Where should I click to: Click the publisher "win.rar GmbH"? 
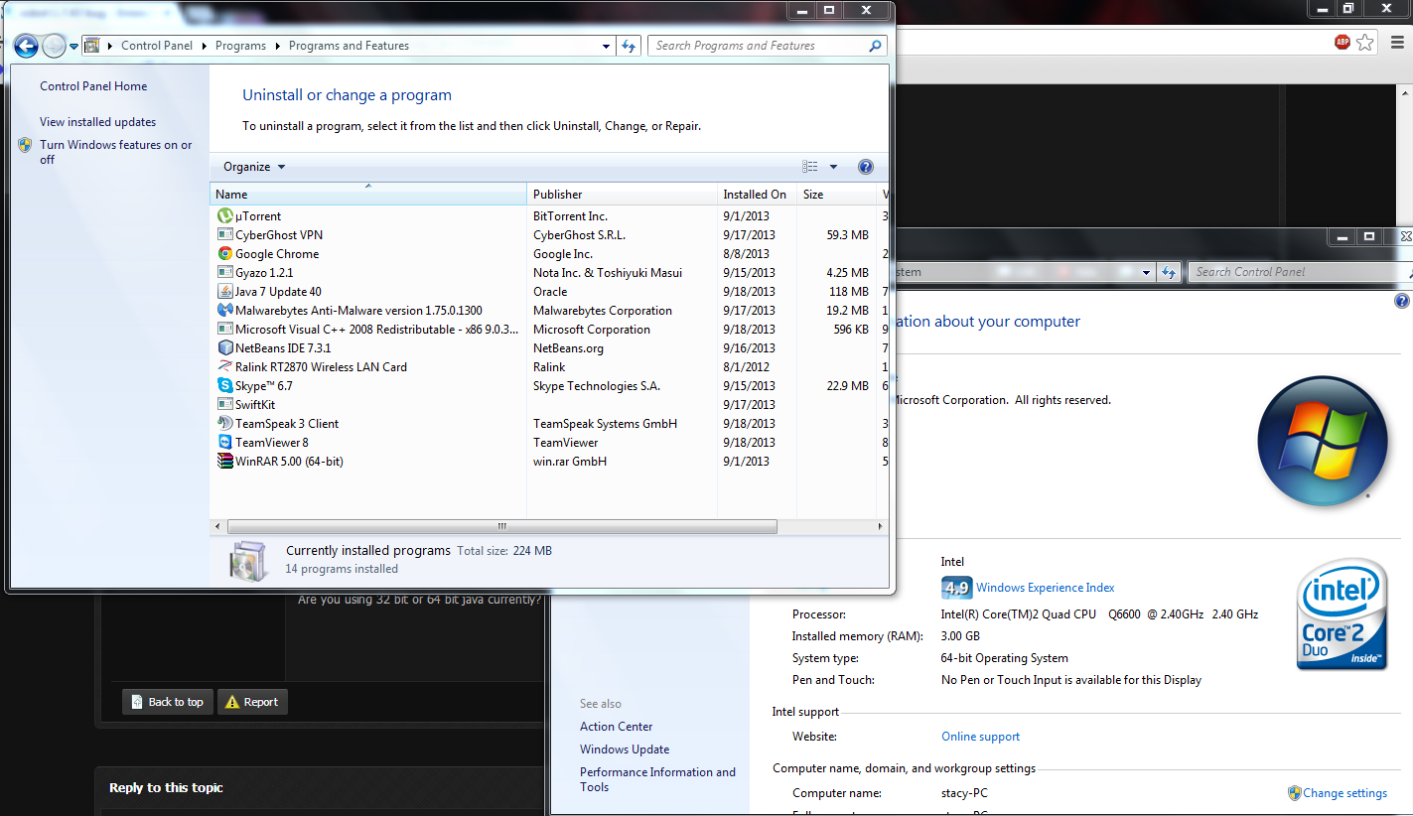click(570, 461)
